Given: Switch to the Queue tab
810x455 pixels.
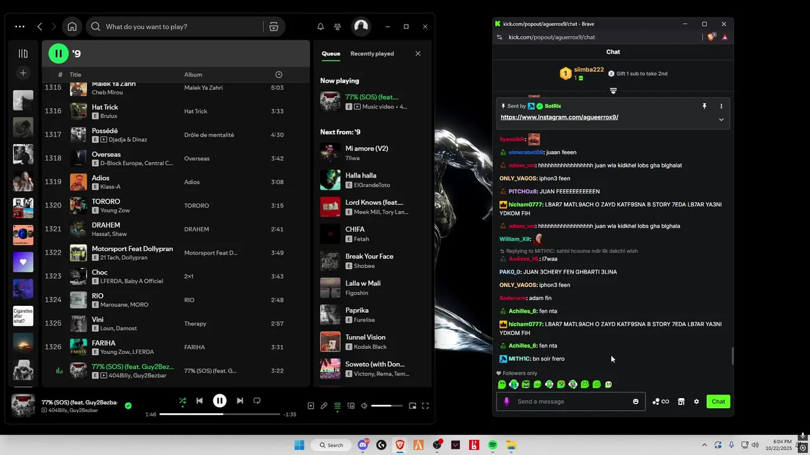Looking at the screenshot, I should pyautogui.click(x=331, y=54).
